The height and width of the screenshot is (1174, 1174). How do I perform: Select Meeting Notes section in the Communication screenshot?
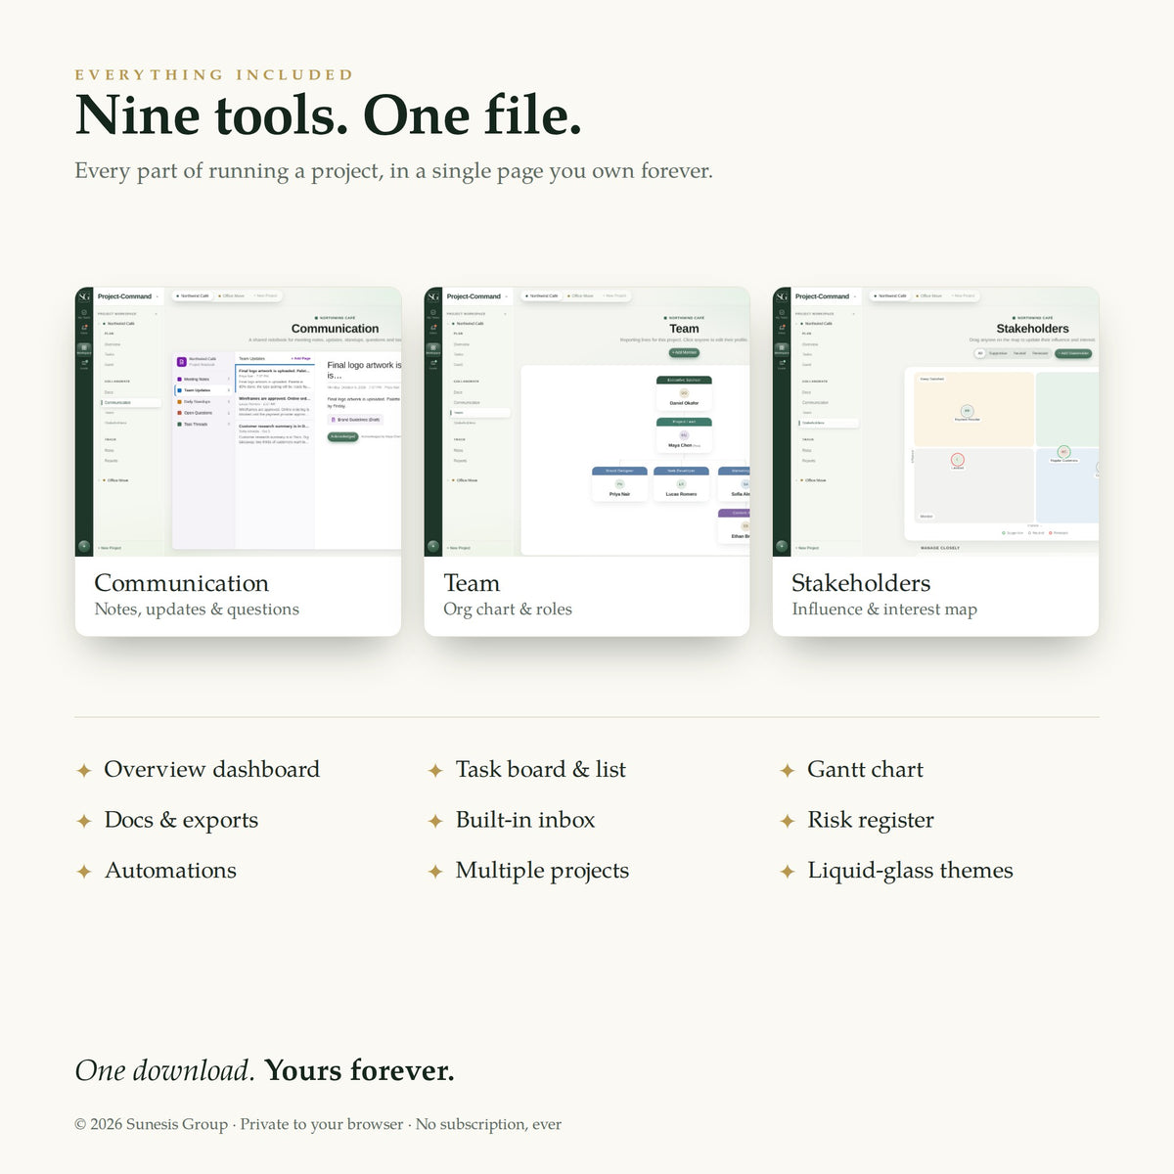(x=203, y=379)
